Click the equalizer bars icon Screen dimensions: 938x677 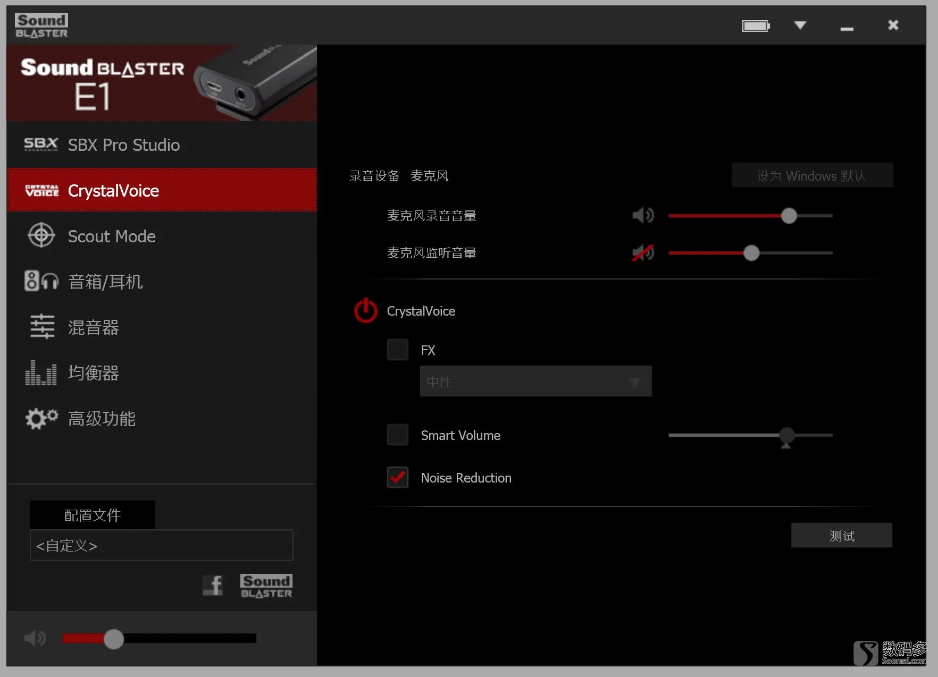[x=41, y=373]
